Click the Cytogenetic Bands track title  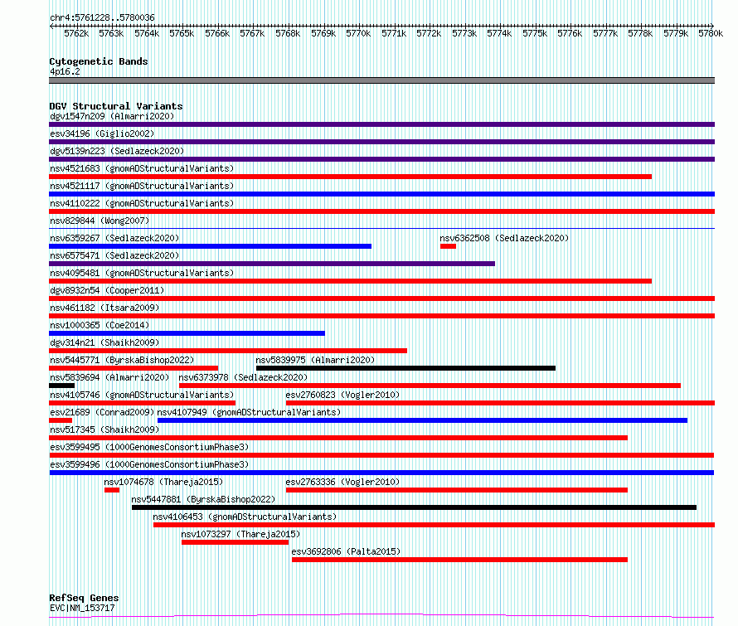[99, 61]
